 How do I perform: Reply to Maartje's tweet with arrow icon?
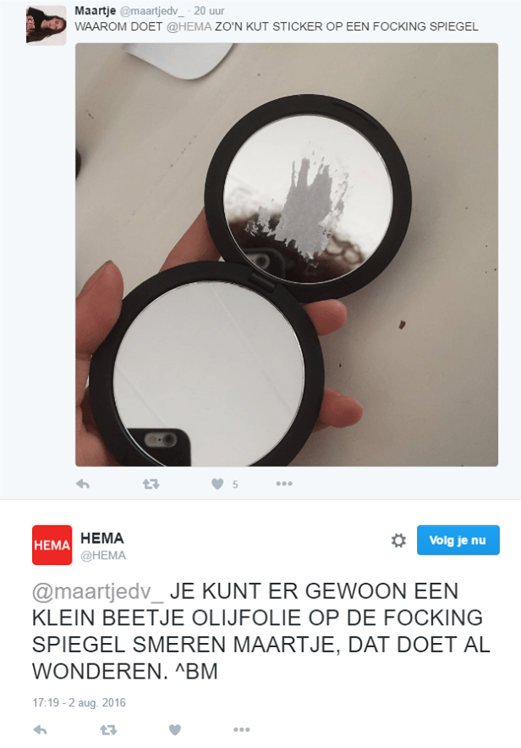83,485
